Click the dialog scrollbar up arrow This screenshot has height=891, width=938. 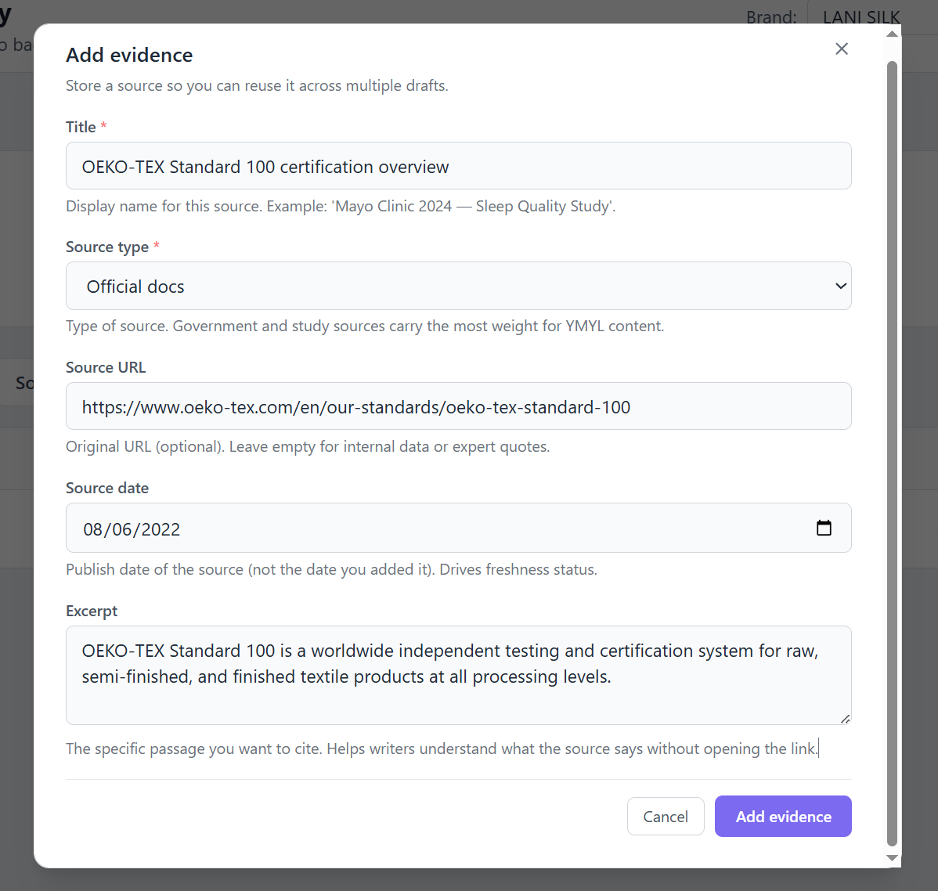[x=892, y=34]
